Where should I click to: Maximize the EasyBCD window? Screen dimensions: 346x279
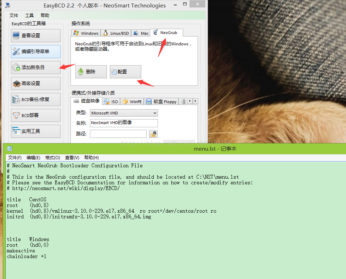(185, 4)
